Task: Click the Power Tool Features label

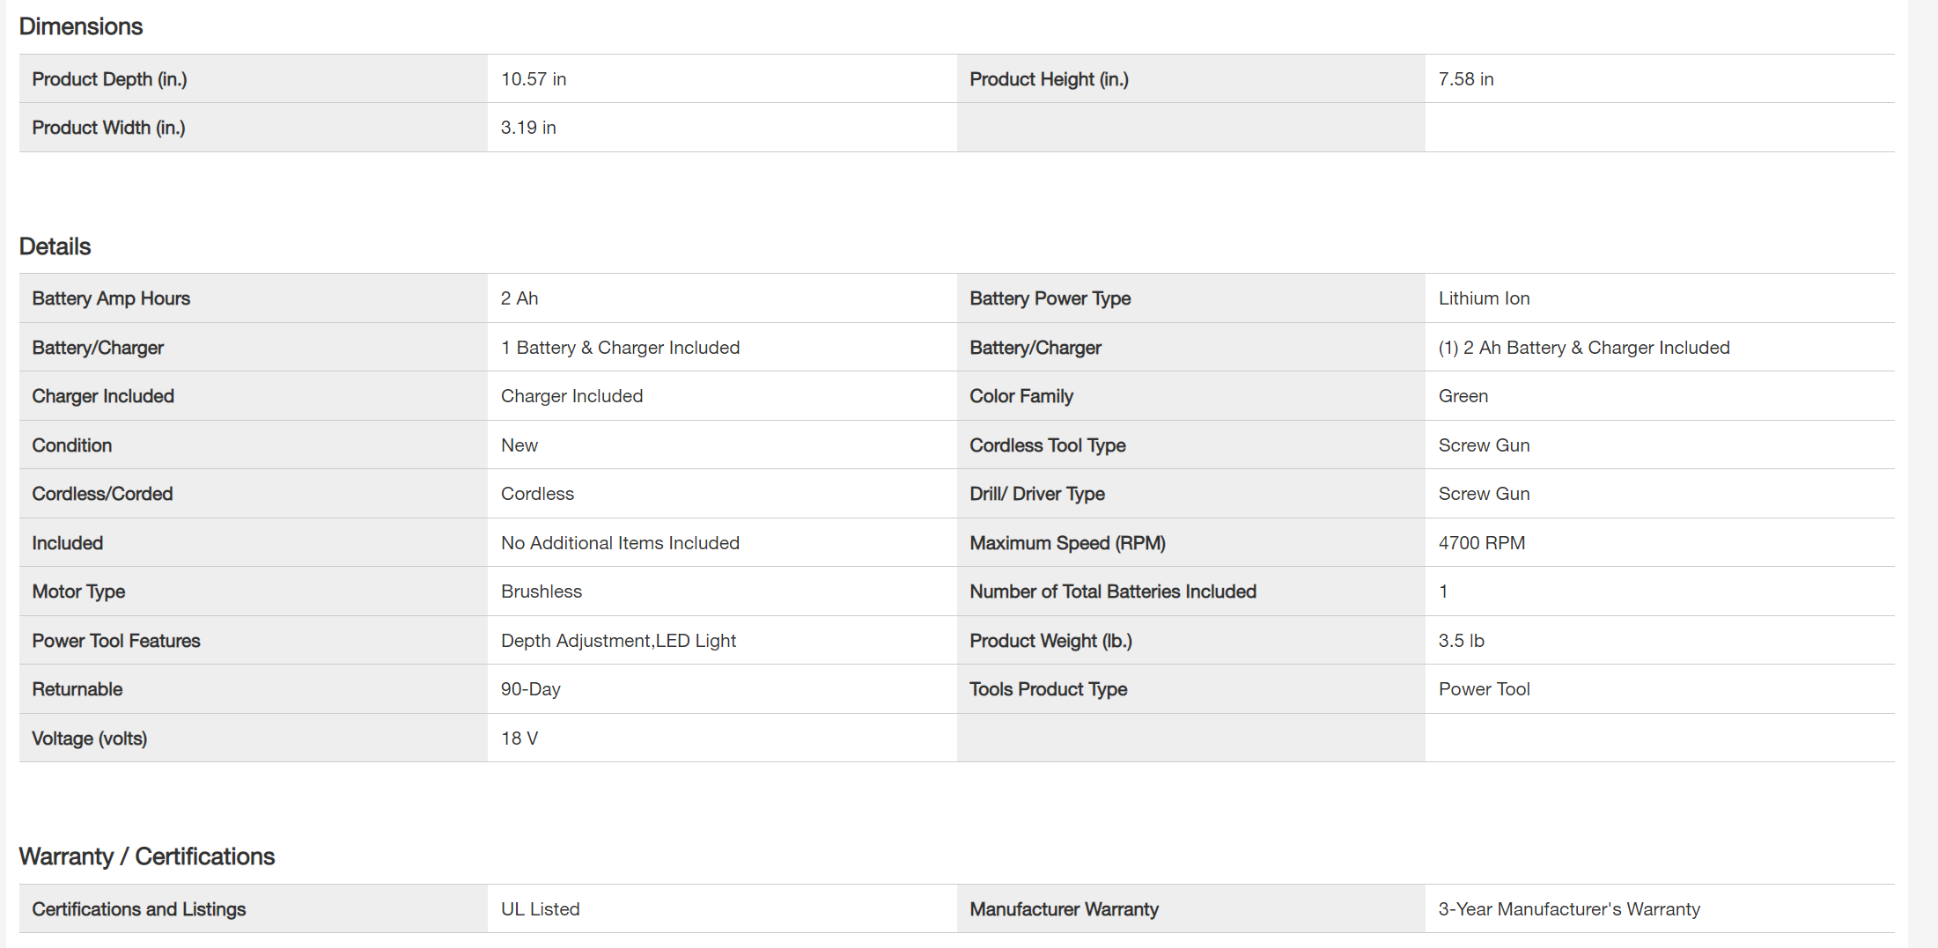Action: click(116, 641)
